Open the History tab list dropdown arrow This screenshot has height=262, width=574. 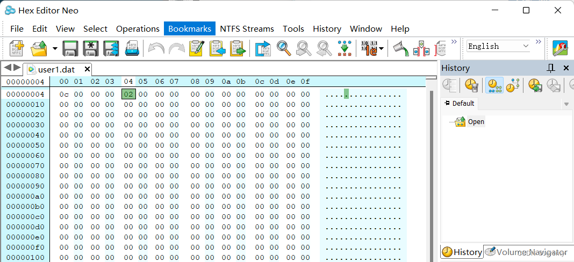pos(566,104)
